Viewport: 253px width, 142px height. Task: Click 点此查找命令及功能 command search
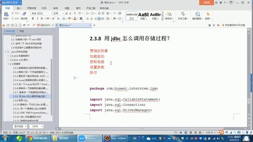[234, 25]
